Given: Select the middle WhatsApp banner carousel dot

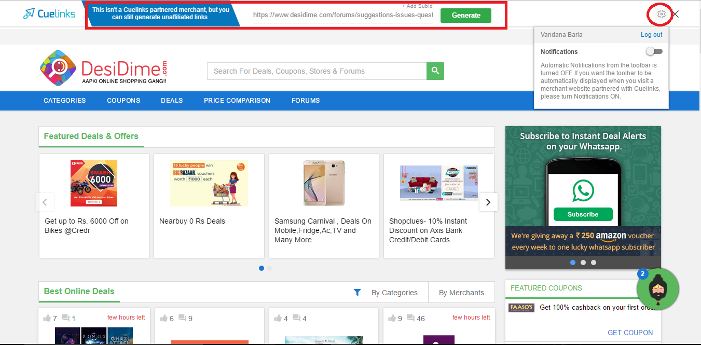Looking at the screenshot, I should point(583,263).
